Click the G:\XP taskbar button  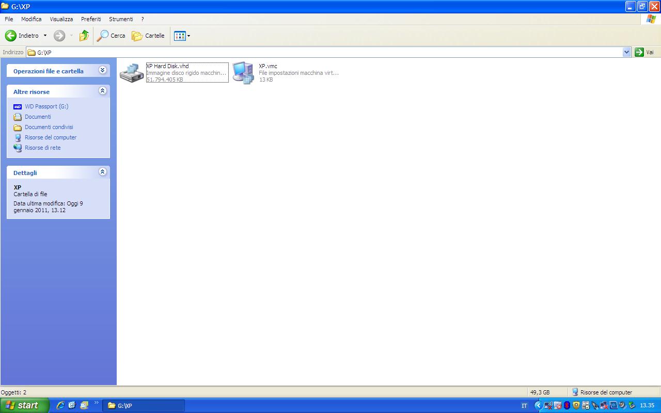click(x=144, y=406)
